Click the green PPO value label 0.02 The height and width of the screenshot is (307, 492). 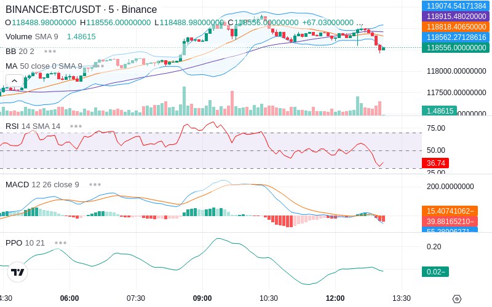point(435,271)
